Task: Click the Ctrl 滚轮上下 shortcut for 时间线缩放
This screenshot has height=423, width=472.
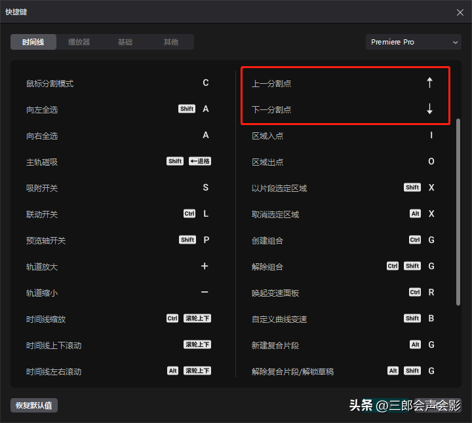Action: (x=189, y=318)
